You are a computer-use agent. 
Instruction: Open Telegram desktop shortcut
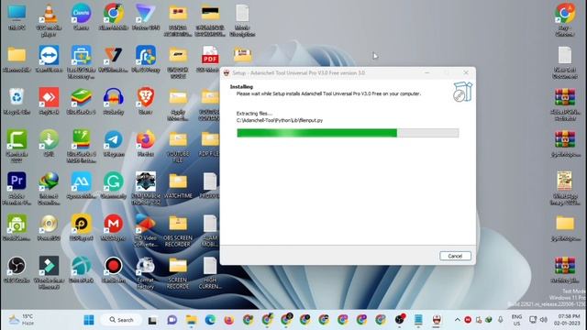point(114,143)
